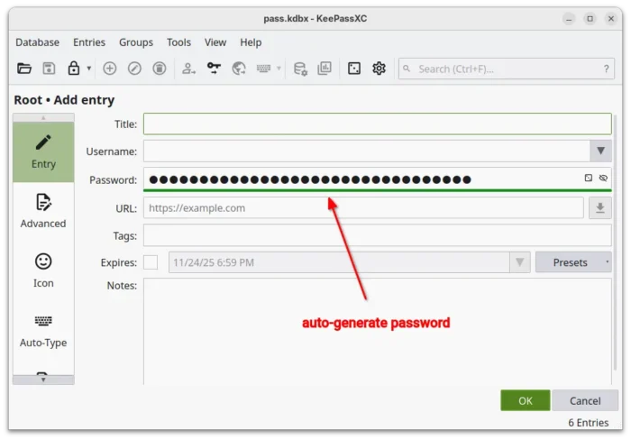Click into the Title input field
This screenshot has height=440, width=631.
click(x=377, y=124)
